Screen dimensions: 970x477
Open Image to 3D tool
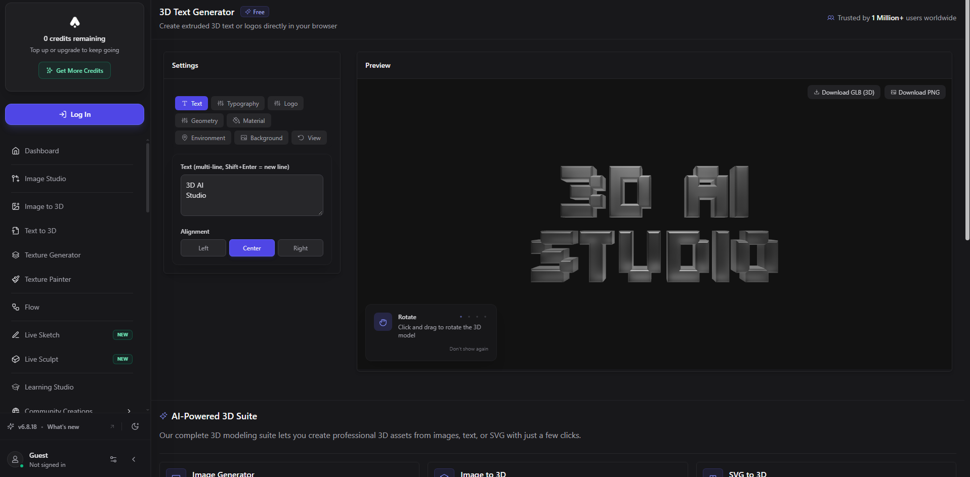click(x=72, y=206)
